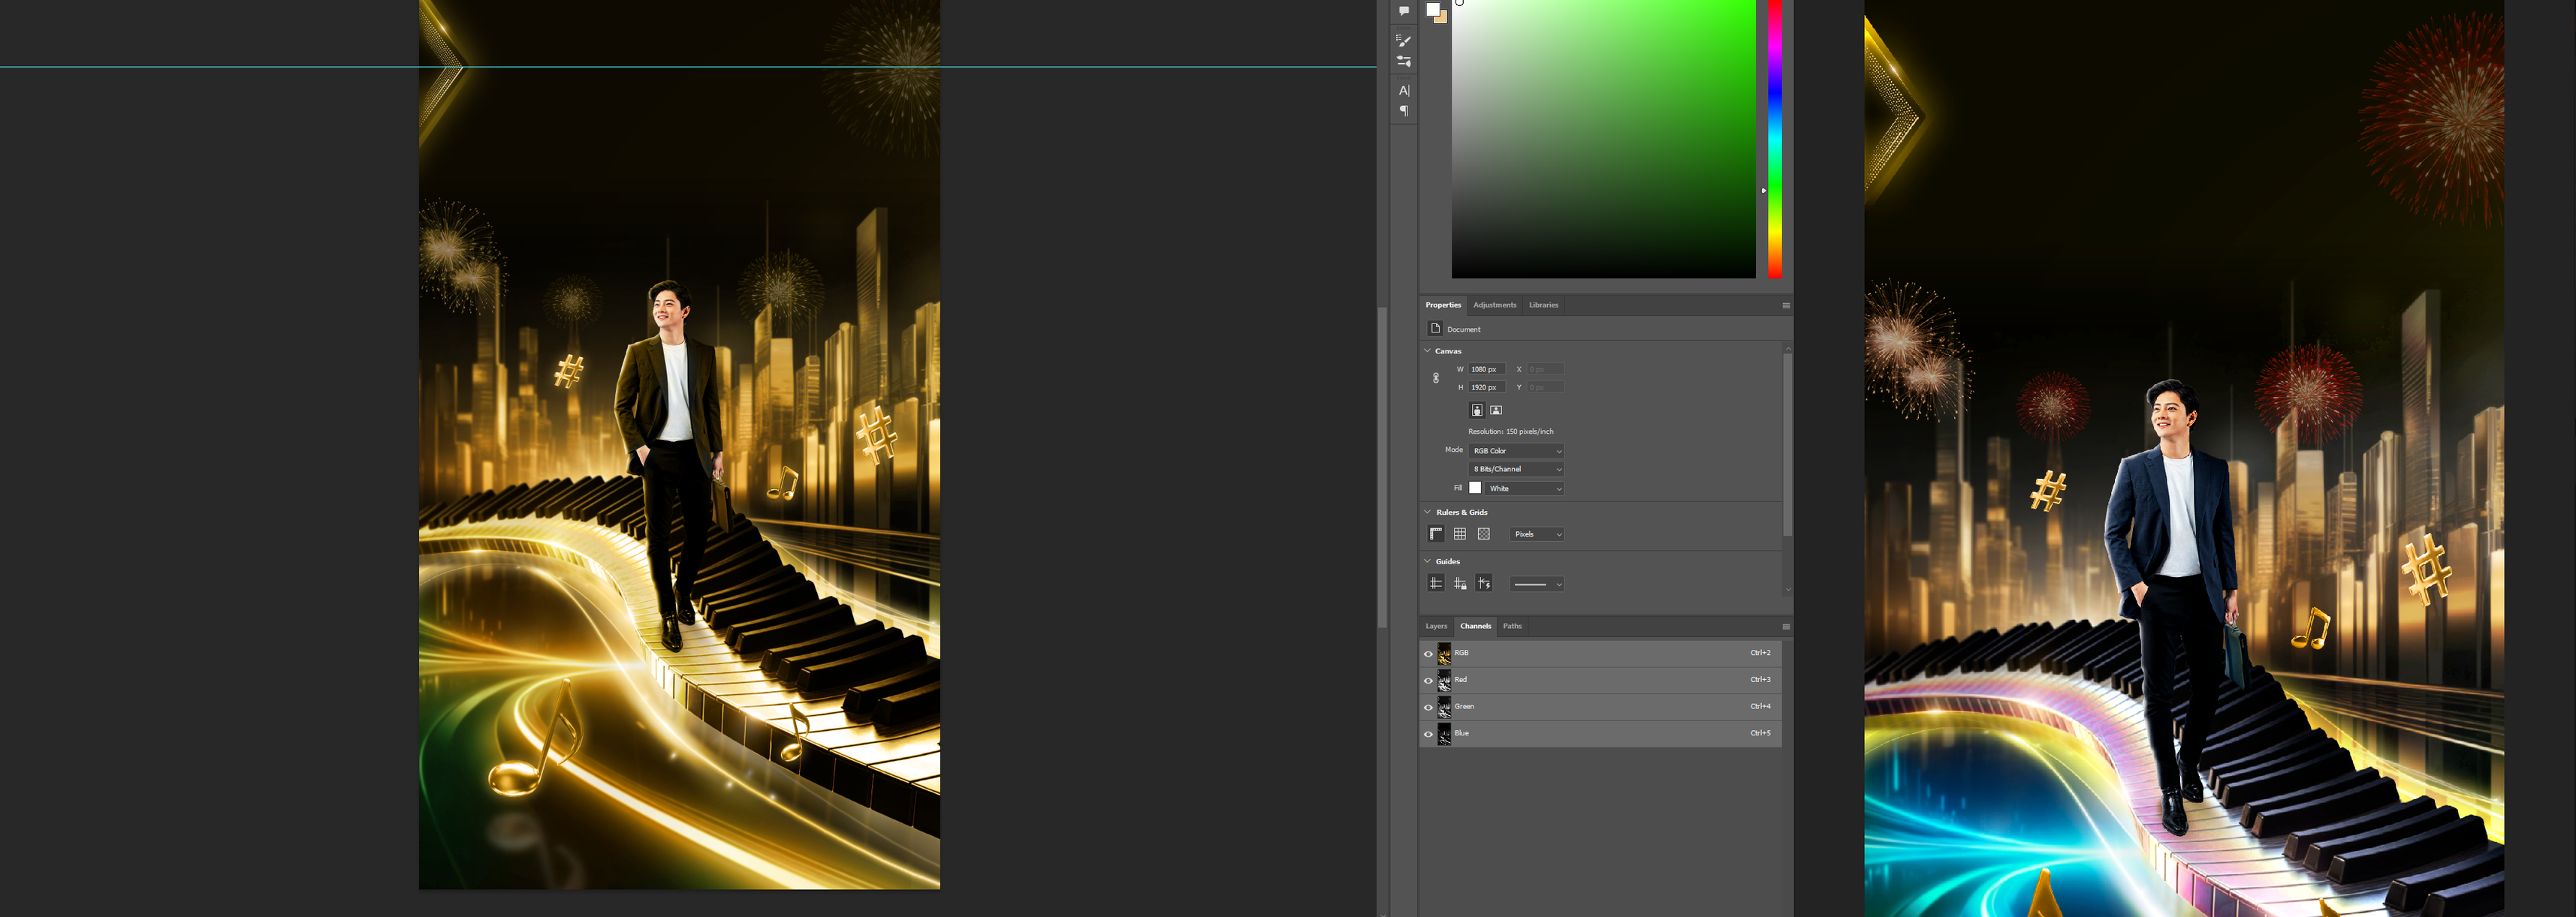This screenshot has height=917, width=2576.
Task: Hide the Blue channel visibility eye
Action: pos(1428,734)
